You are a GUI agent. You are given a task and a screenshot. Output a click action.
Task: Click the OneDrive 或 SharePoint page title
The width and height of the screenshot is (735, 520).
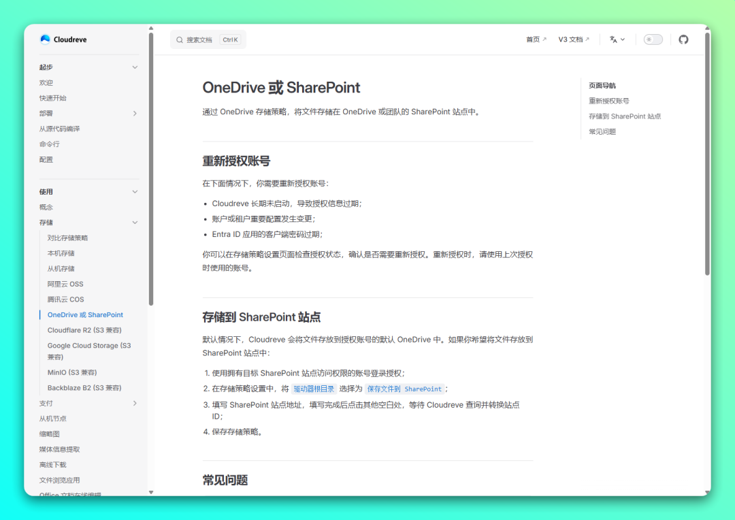pyautogui.click(x=281, y=88)
